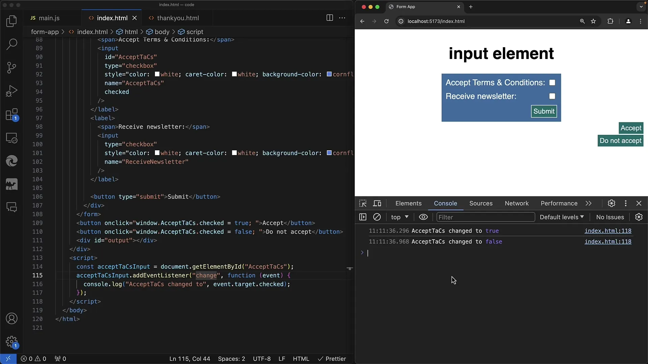Click the Accept button on page
This screenshot has width=648, height=364.
click(631, 127)
